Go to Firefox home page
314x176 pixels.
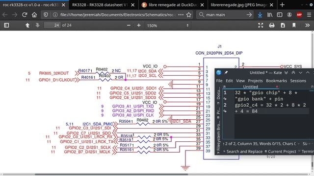[x=34, y=15]
